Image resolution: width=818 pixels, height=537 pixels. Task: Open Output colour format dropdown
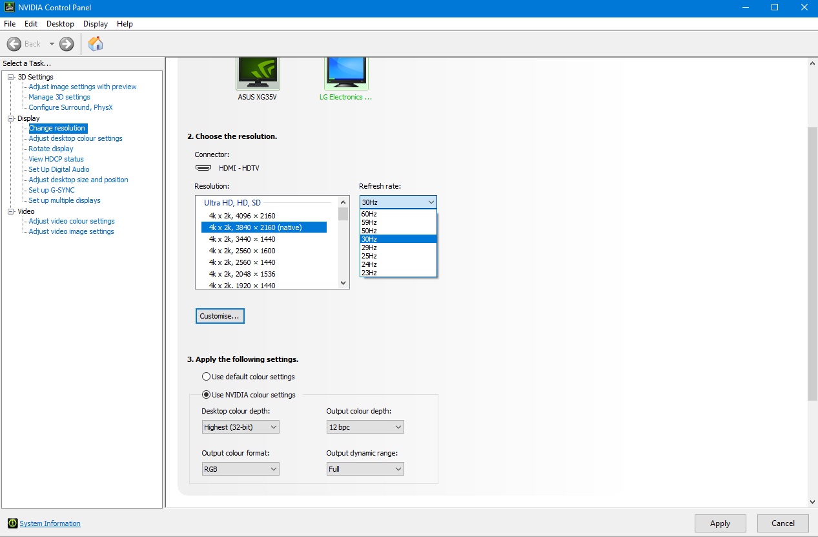pos(240,469)
